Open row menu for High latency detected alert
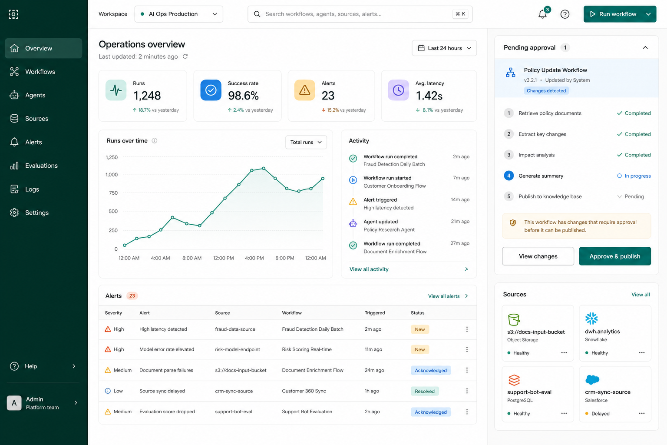Viewport: 667px width, 445px height. pyautogui.click(x=467, y=329)
